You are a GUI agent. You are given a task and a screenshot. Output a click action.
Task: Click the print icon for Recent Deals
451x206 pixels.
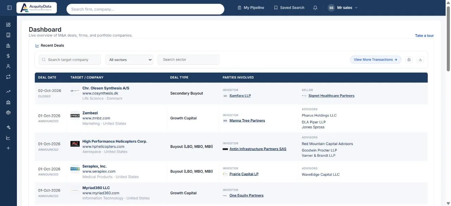(x=409, y=60)
